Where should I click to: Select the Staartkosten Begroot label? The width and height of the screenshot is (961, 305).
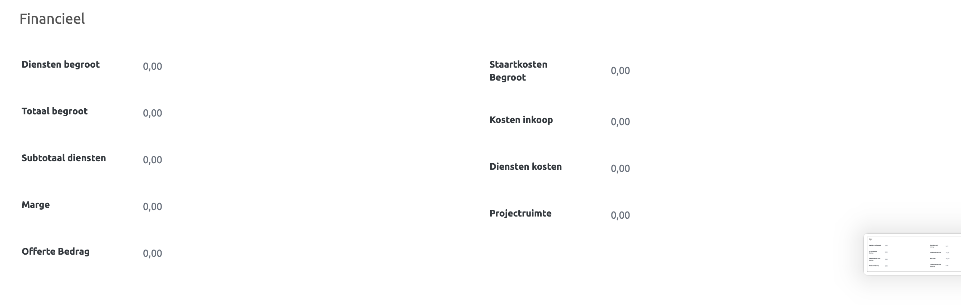pos(518,71)
